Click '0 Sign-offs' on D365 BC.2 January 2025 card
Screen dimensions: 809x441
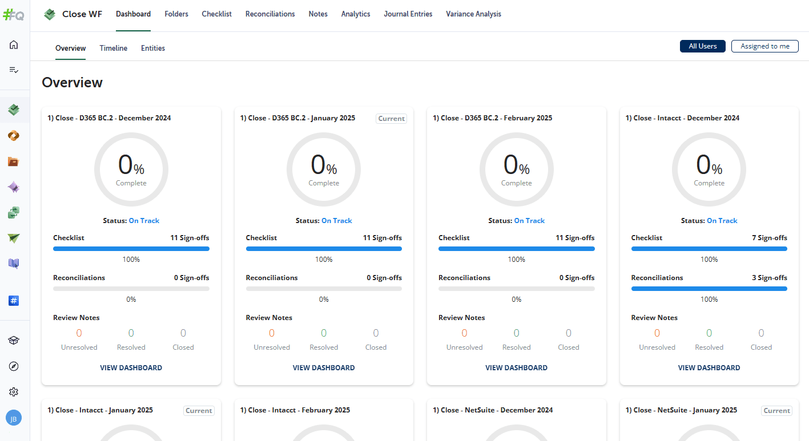point(384,278)
